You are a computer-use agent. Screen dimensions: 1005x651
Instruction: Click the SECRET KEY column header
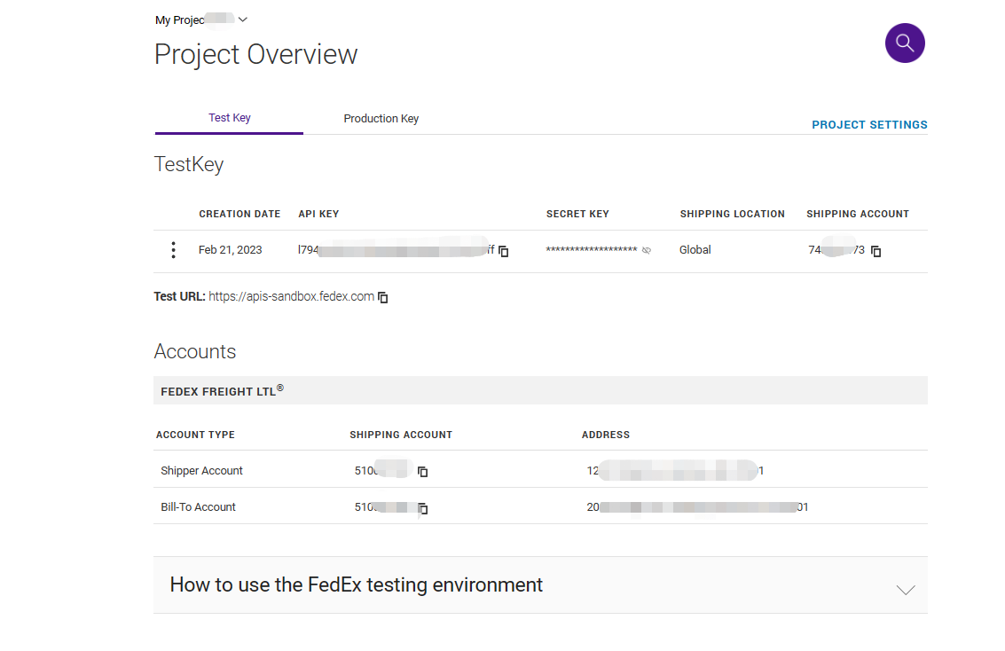(577, 214)
